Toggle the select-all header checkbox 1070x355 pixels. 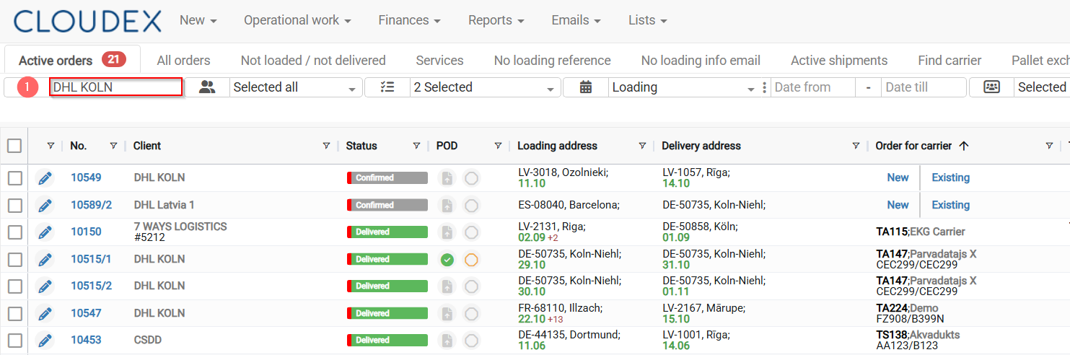click(14, 146)
